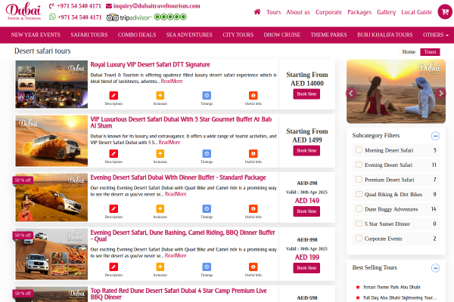Open Description icon for Standard Package safari
Image resolution: width=454 pixels, height=302 pixels.
pos(113,208)
